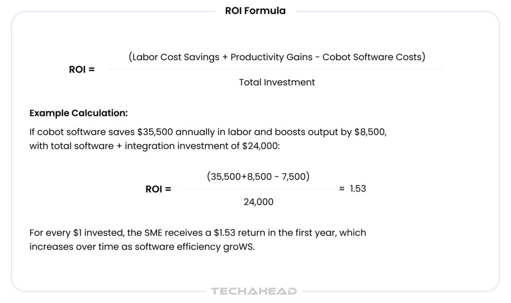Click the "ROI =" label beside the numeric calculation

pyautogui.click(x=158, y=189)
